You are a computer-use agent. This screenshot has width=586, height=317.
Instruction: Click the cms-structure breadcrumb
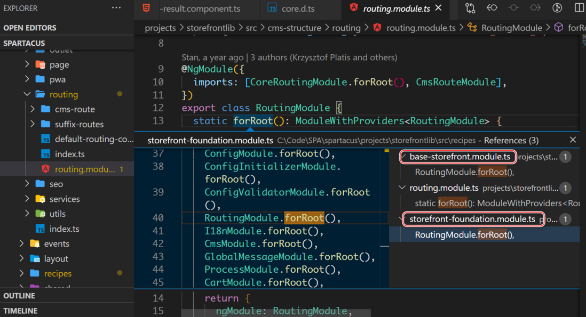click(295, 28)
